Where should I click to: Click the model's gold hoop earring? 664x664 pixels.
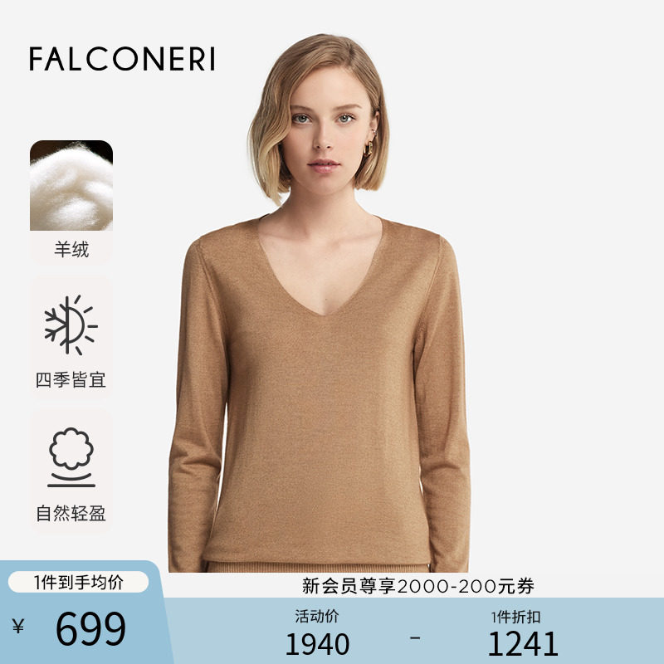point(369,149)
